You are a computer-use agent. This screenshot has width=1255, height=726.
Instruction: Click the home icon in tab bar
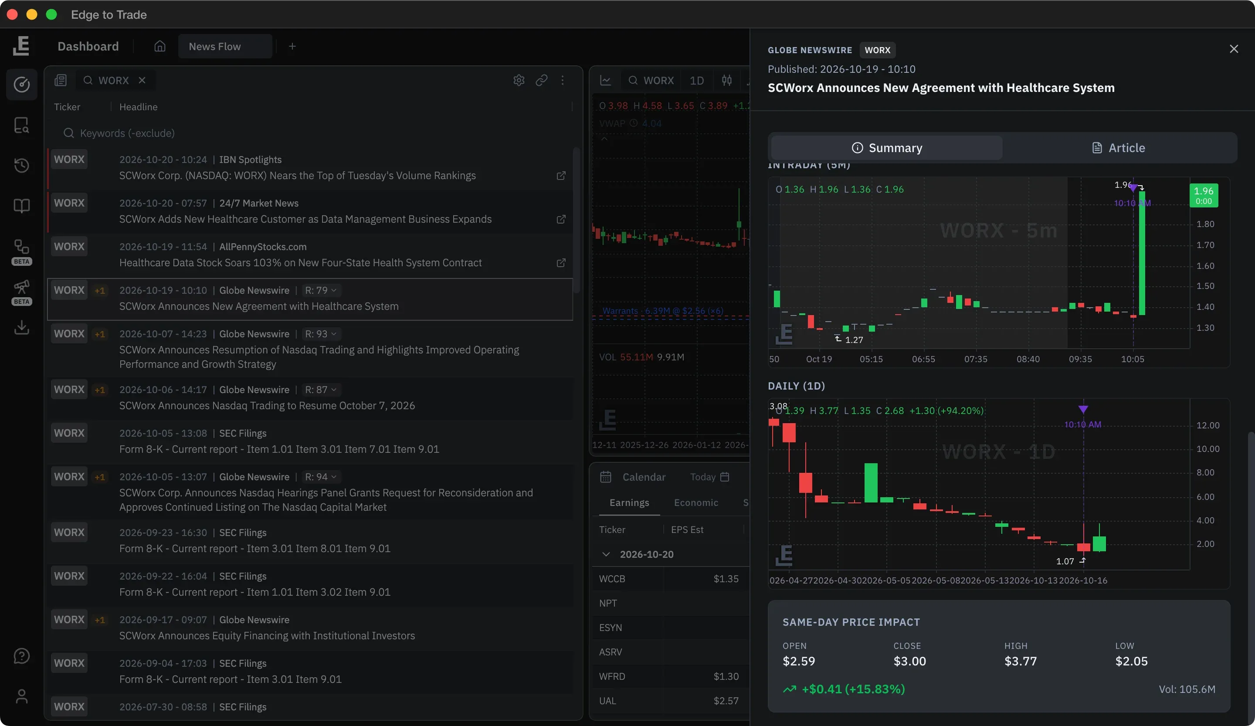[x=159, y=46]
